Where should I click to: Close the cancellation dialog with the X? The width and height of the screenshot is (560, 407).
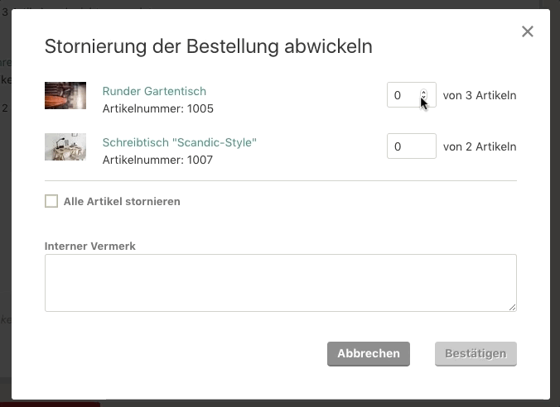[528, 31]
